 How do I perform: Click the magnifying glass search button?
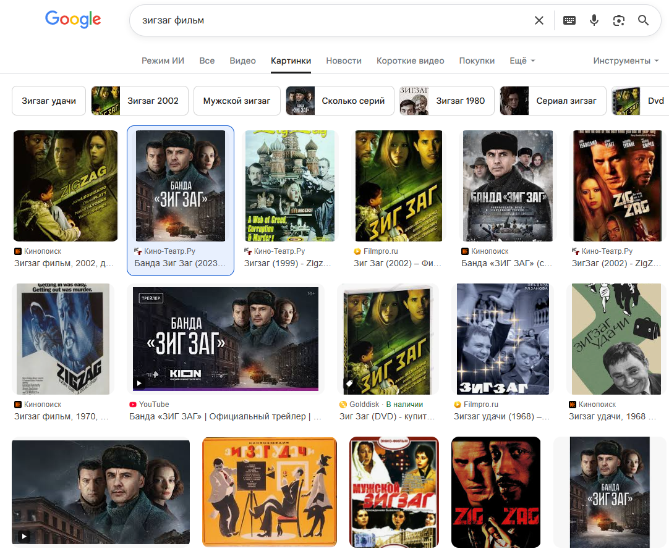644,20
